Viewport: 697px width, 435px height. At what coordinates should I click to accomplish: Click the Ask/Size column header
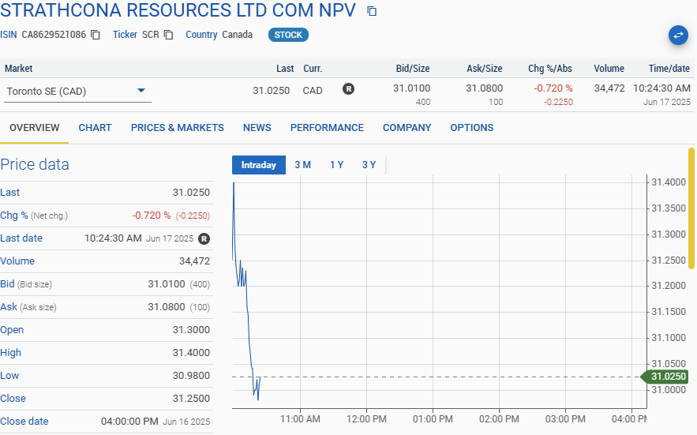point(485,69)
